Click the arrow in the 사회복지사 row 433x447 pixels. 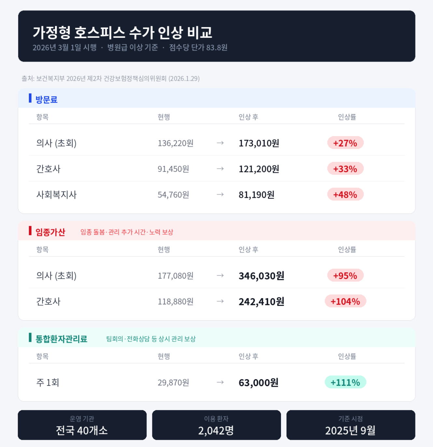coord(220,195)
